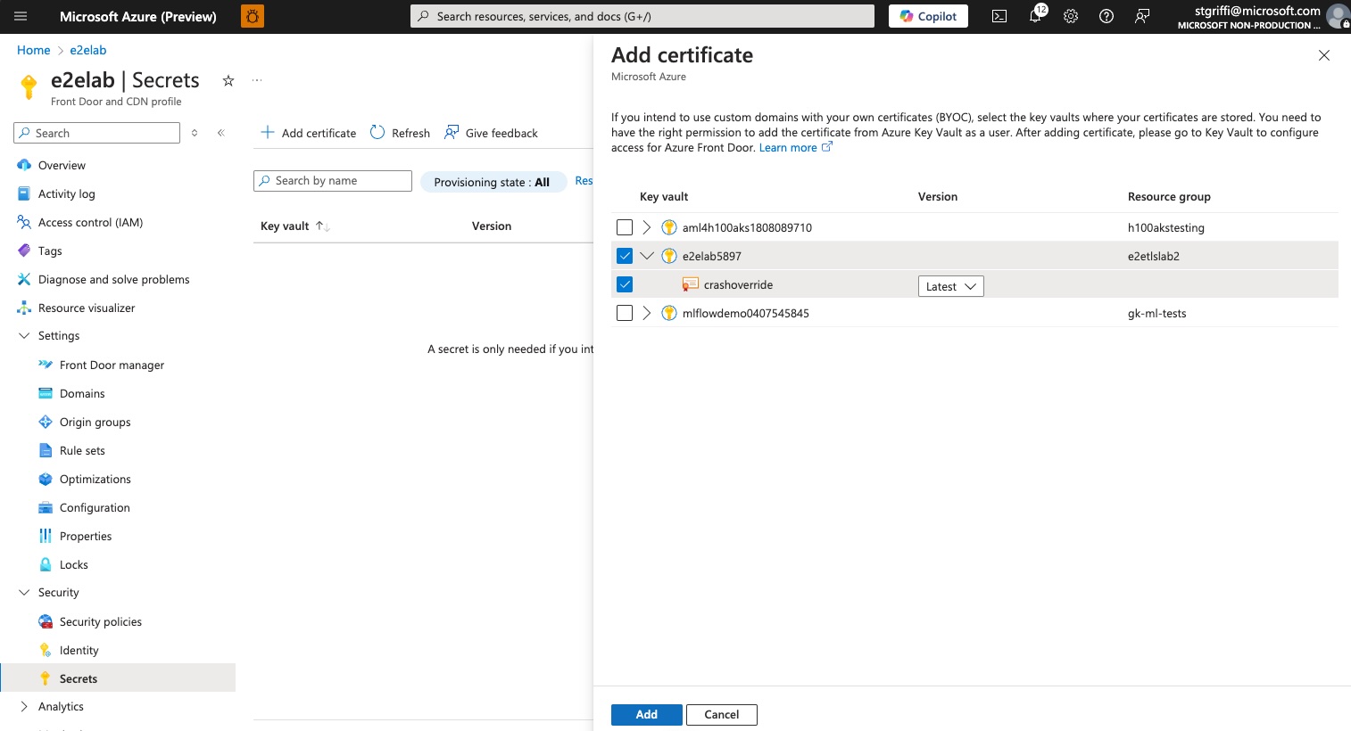The width and height of the screenshot is (1351, 731).
Task: Open the help question mark icon
Action: [x=1106, y=15]
